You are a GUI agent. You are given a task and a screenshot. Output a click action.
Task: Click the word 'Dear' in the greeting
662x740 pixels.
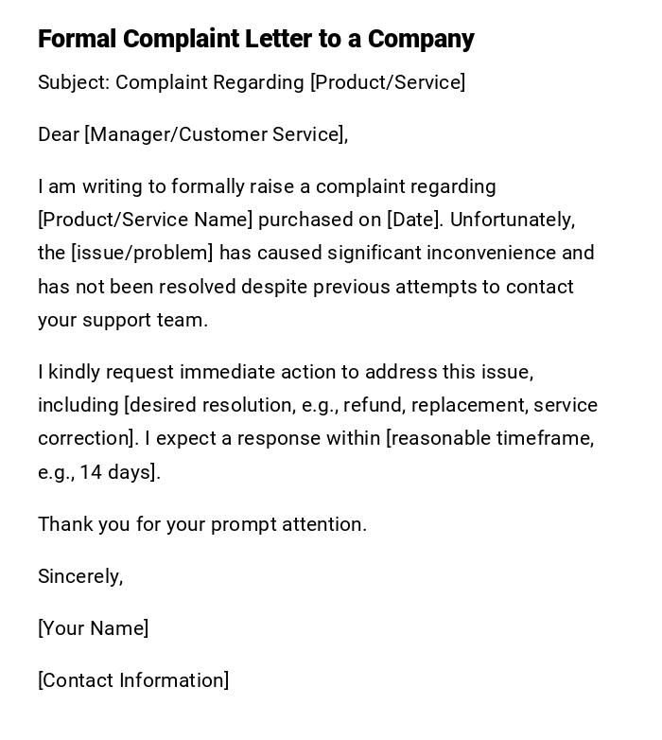59,134
